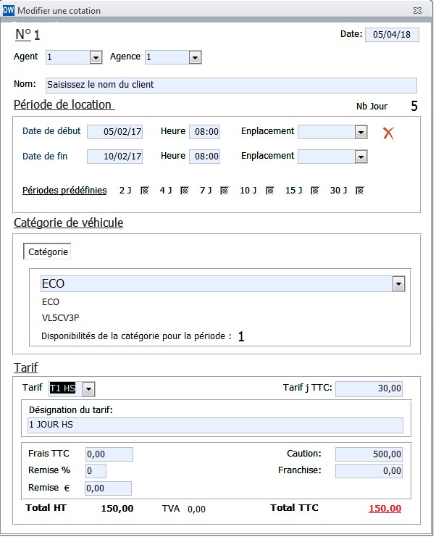Open the Agent dropdown
The width and height of the screenshot is (436, 537).
[x=96, y=57]
